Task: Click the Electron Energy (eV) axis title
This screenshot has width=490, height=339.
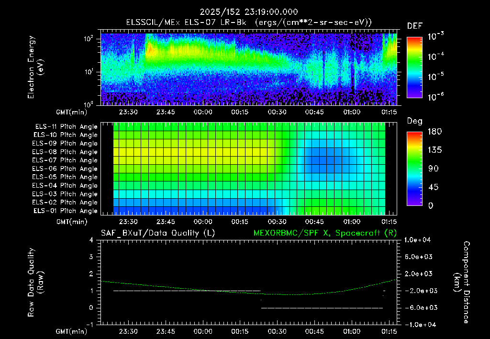Action: coord(35,67)
